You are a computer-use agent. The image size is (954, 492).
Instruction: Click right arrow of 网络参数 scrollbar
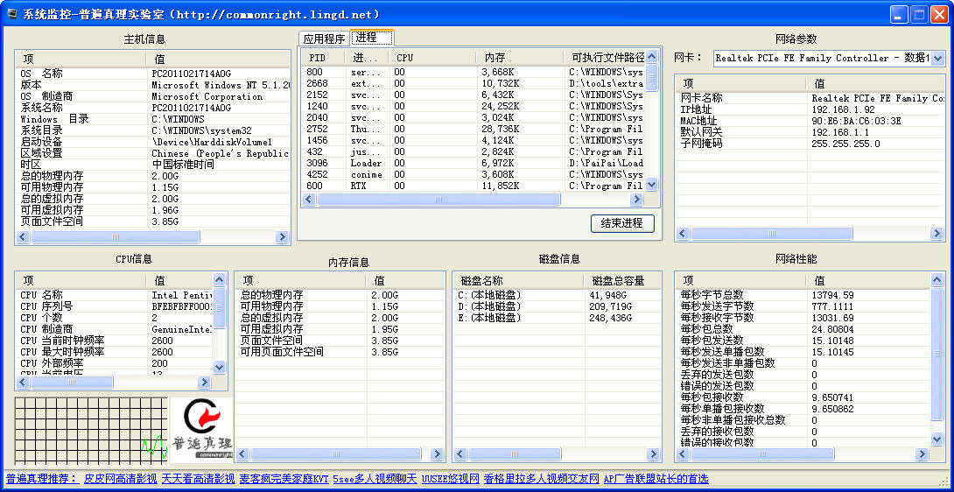[937, 233]
